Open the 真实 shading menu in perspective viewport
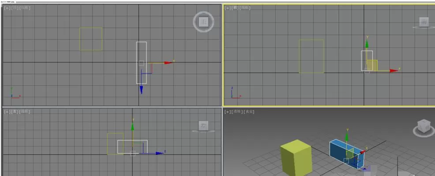435x176 pixels. pos(249,112)
